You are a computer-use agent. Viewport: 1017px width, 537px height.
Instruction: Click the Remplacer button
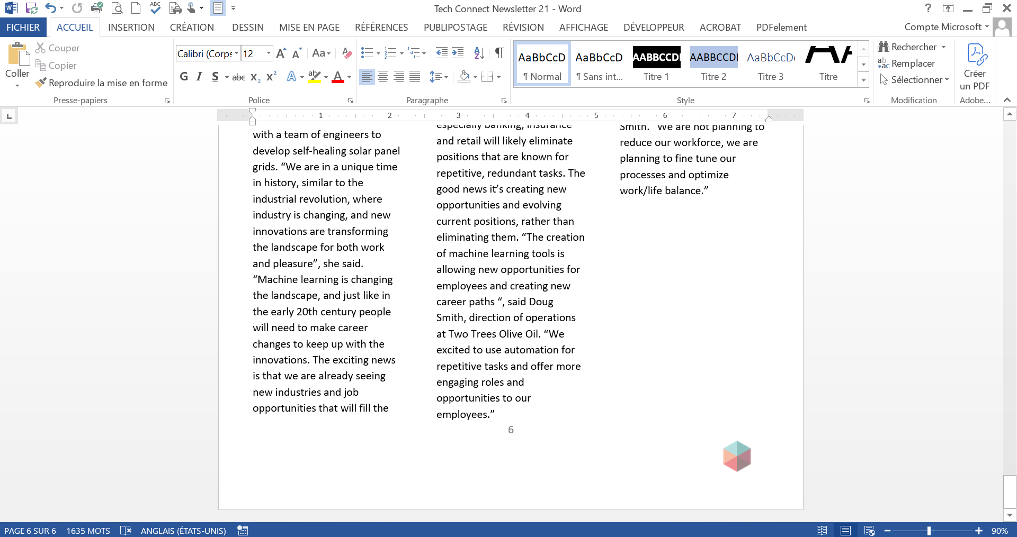[x=906, y=63]
